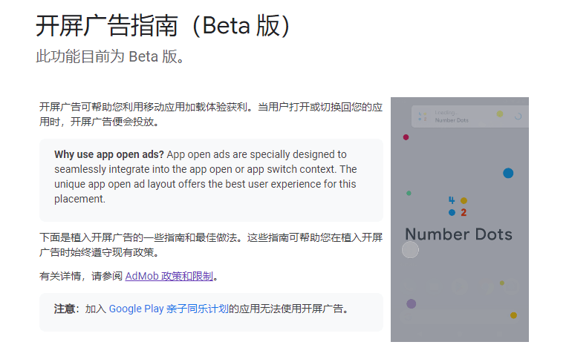Click the 4 and 2 dots logo
This screenshot has height=362, width=569.
tap(458, 206)
